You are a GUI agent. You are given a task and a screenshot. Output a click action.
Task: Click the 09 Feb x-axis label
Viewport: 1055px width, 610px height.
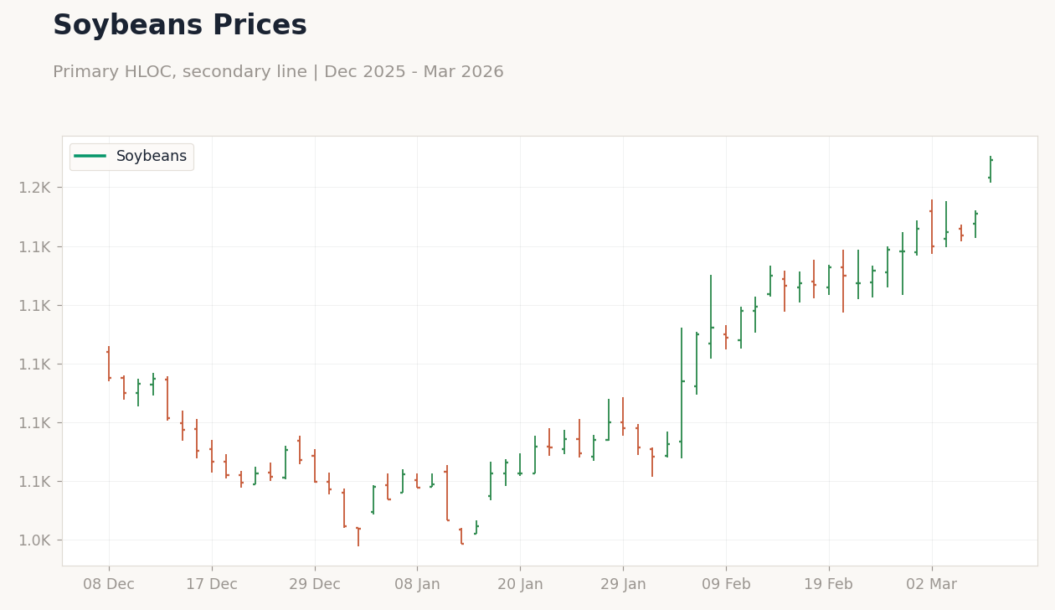tap(726, 585)
